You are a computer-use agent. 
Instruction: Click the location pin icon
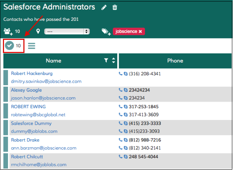click(x=38, y=31)
